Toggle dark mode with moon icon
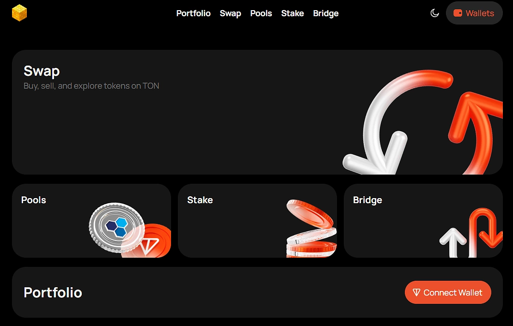513x326 pixels. 434,13
